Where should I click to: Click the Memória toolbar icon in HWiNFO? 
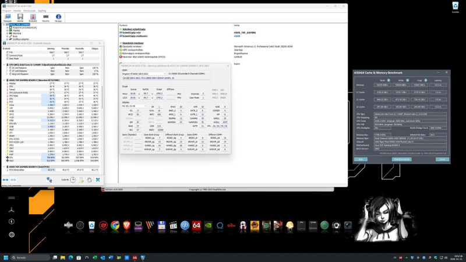46,17
